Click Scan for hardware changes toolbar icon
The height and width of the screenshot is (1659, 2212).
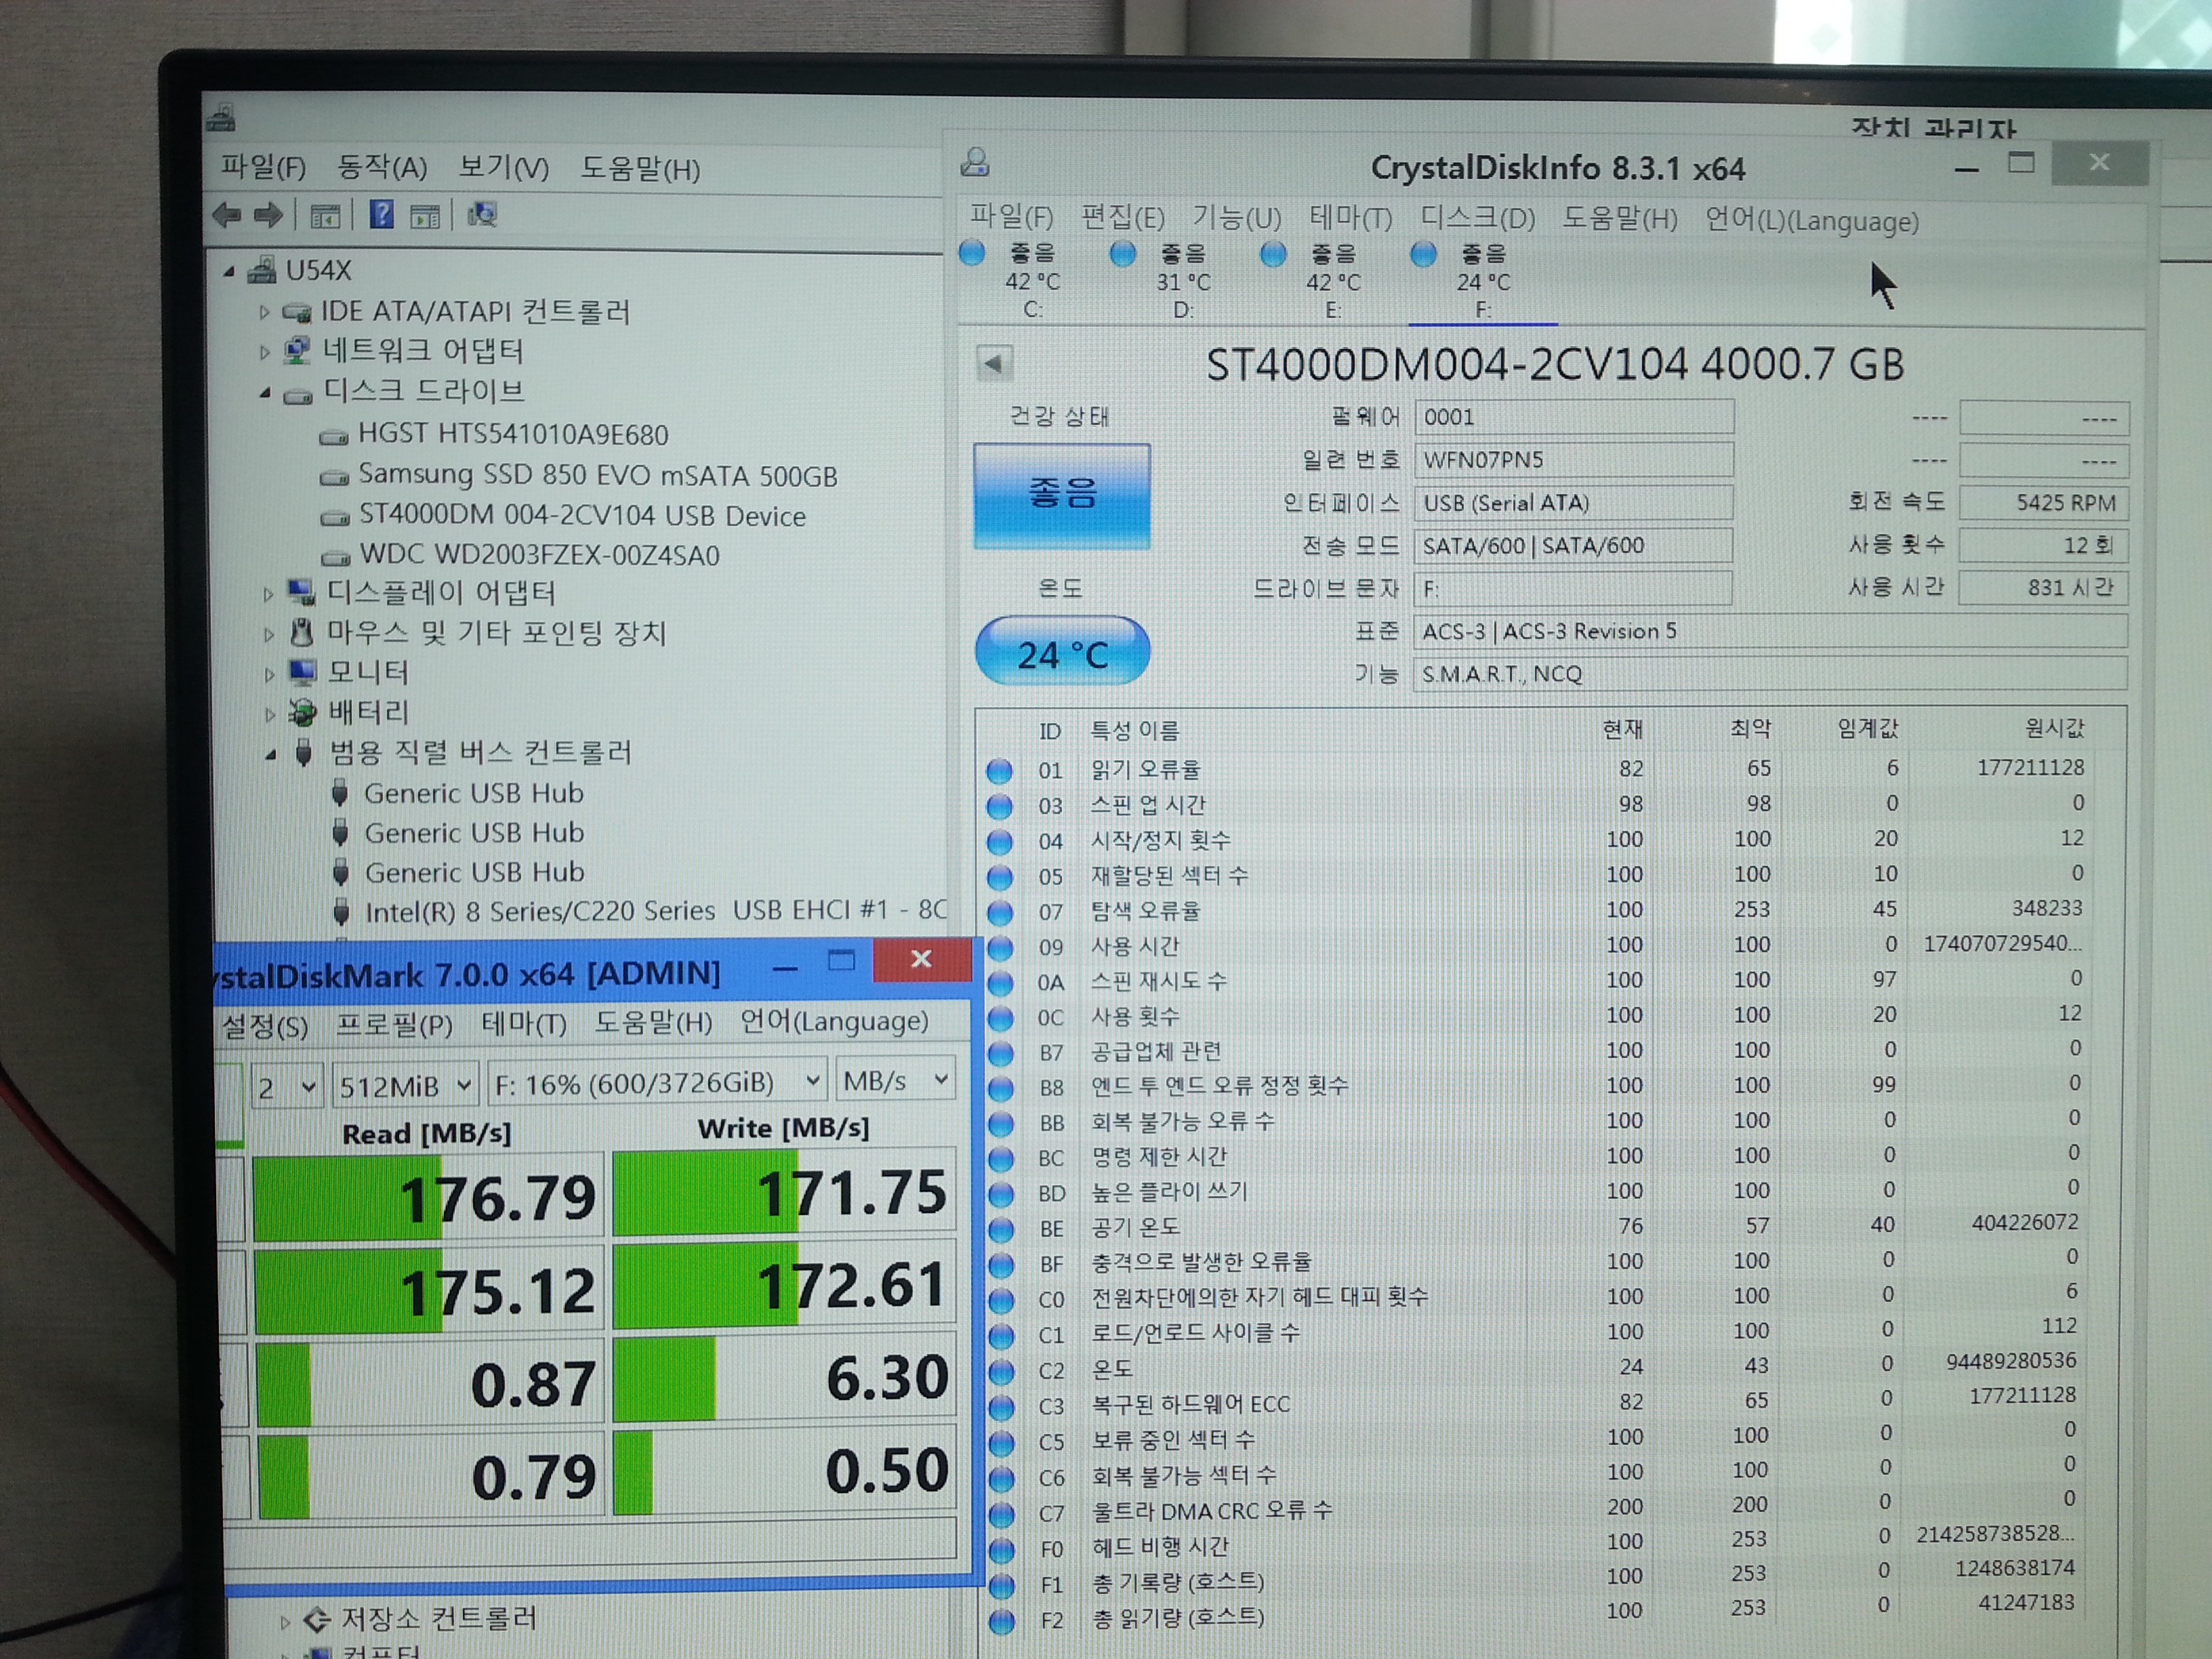[483, 214]
